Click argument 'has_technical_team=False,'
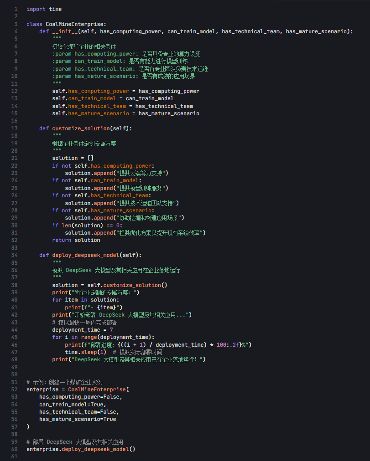 [x=79, y=412]
